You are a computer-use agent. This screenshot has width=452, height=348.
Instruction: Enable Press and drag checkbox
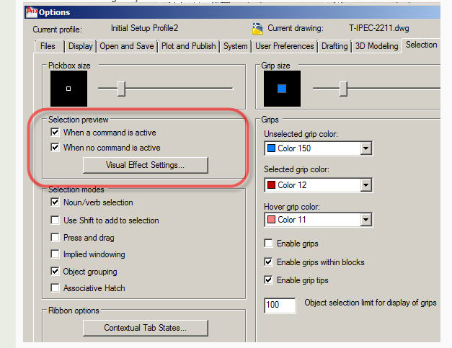55,237
